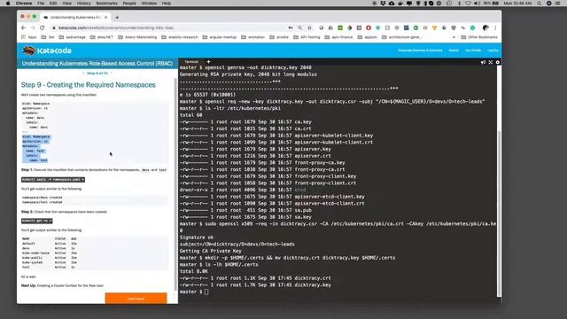Open the Other Bookmarks folder

(479, 37)
